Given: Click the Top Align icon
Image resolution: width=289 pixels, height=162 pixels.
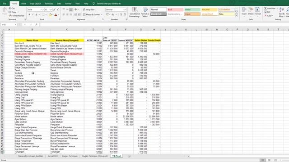Looking at the screenshot, I should point(64,9).
